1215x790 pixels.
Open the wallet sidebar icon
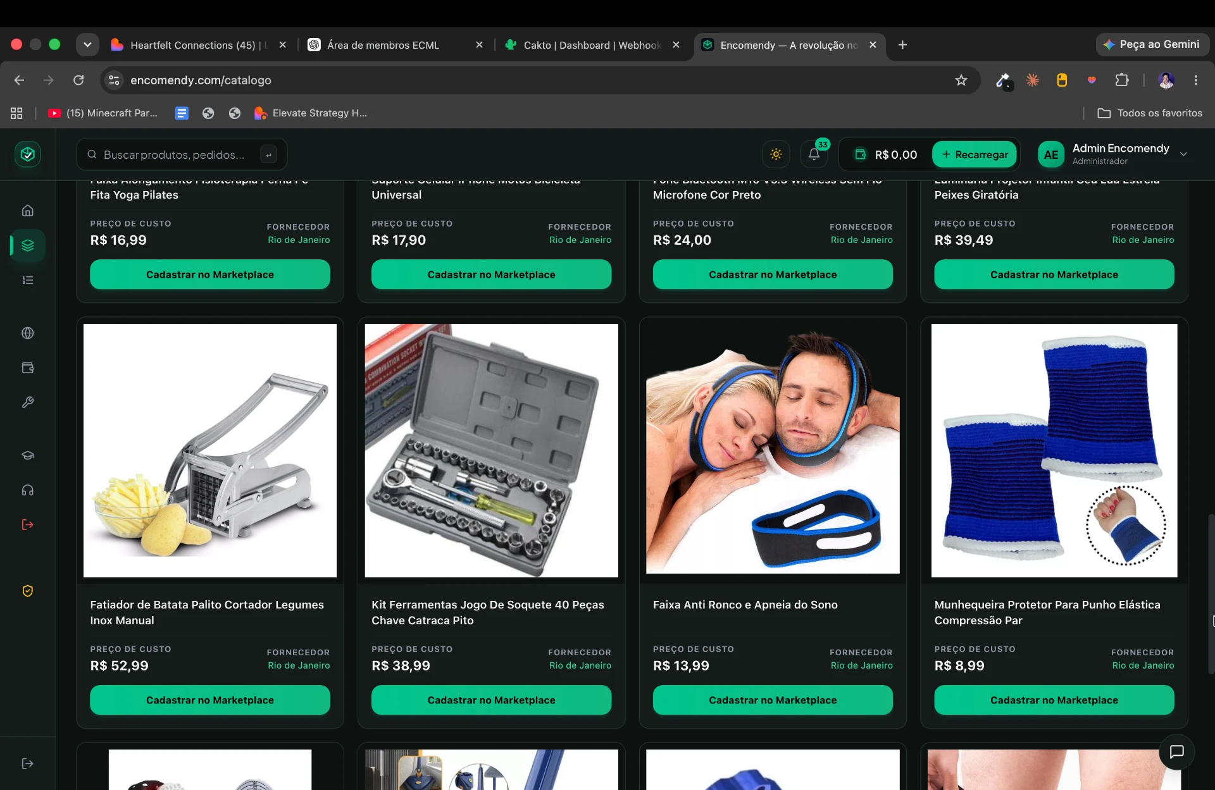point(28,368)
